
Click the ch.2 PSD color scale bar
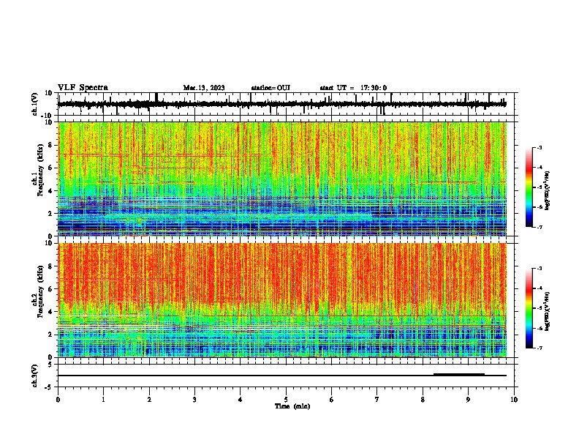pos(529,308)
